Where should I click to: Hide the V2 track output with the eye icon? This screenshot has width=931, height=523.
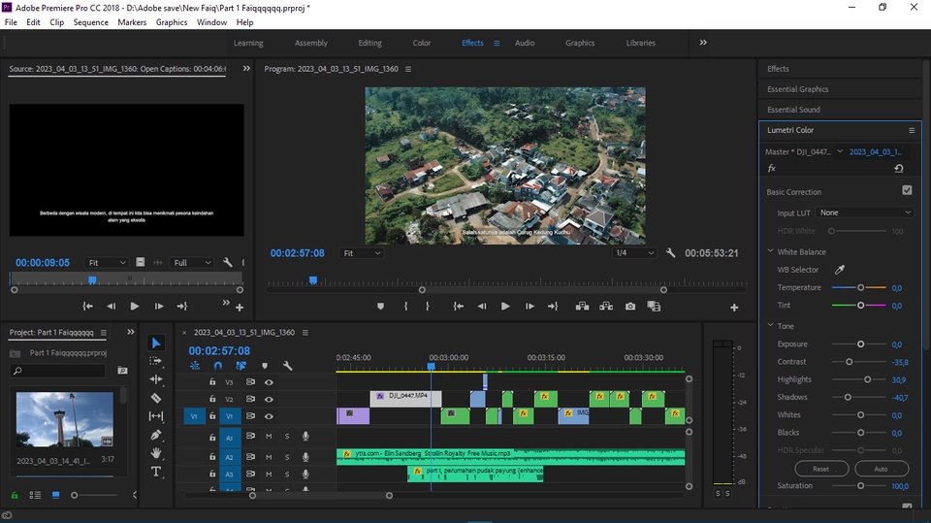click(x=269, y=399)
